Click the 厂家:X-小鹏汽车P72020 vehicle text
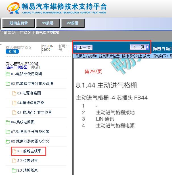Screen dimensions: 172x175 coord(39,33)
